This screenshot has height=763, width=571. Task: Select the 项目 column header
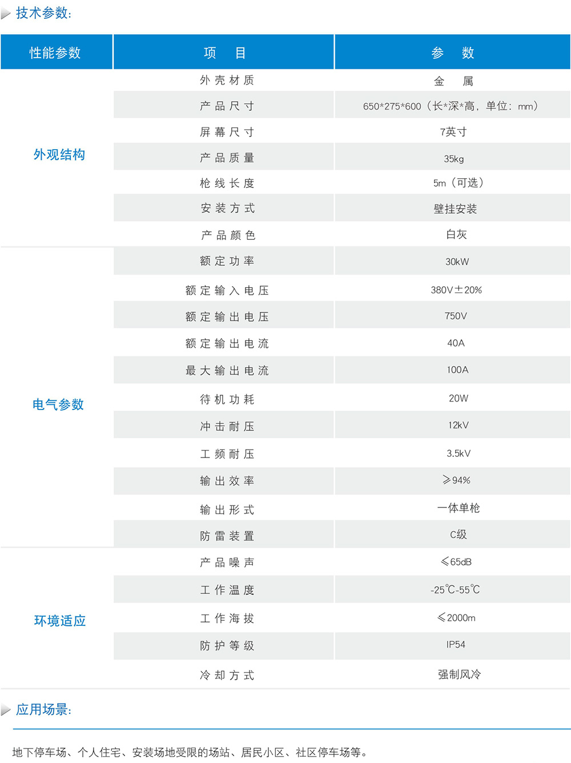pos(224,53)
